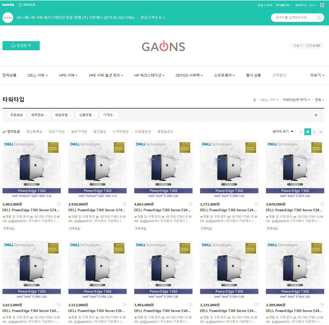The height and width of the screenshot is (325, 329).
Task: Like the 3,209,000원 product with heart
Action: pyautogui.click(x=322, y=305)
